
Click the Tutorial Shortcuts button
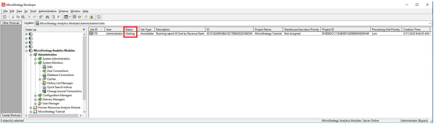11,115
